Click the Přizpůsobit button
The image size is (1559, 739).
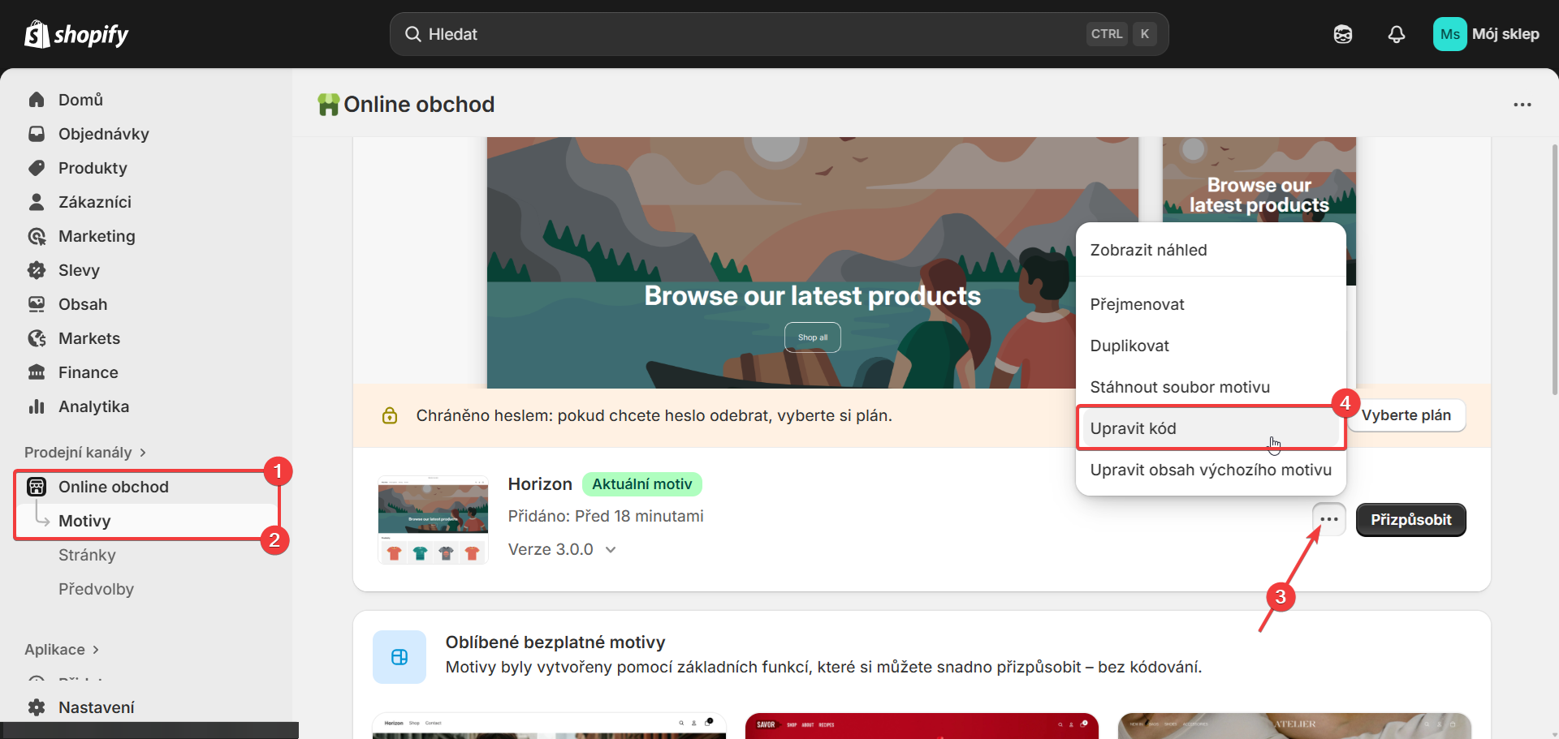pyautogui.click(x=1410, y=519)
